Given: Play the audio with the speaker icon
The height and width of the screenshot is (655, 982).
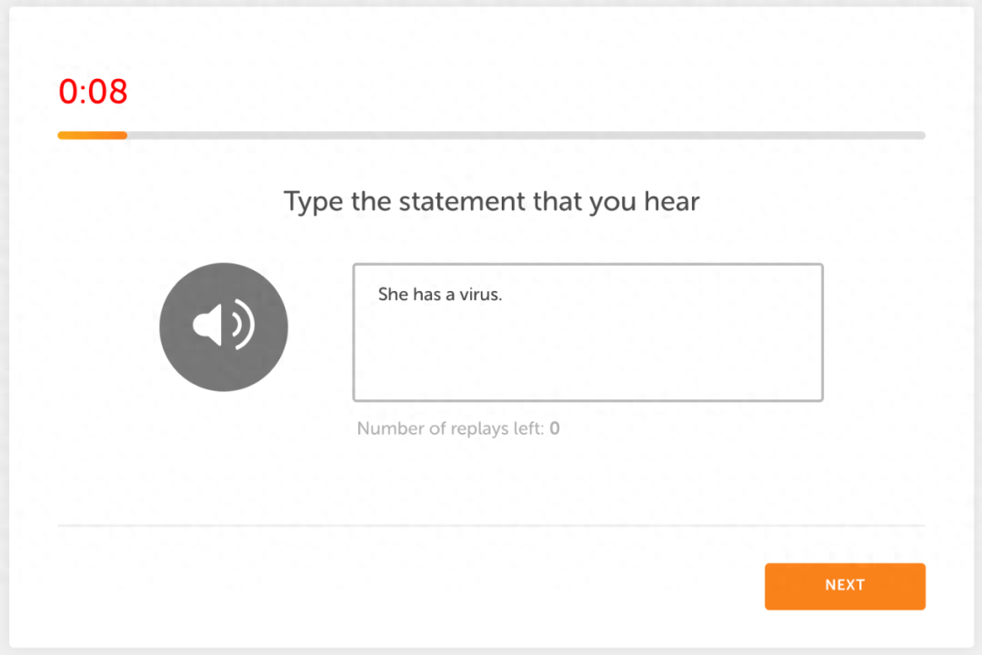Looking at the screenshot, I should coord(224,326).
